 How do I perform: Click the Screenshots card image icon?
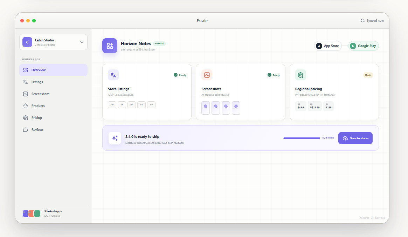pyautogui.click(x=207, y=75)
